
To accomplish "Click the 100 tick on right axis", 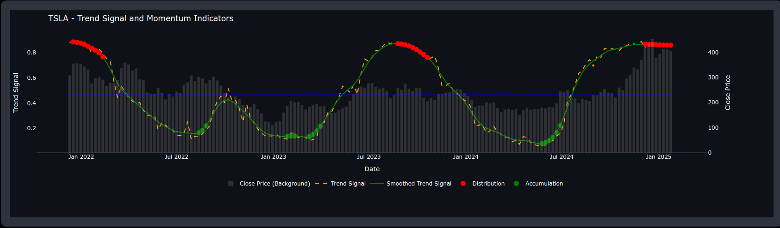I will point(713,128).
